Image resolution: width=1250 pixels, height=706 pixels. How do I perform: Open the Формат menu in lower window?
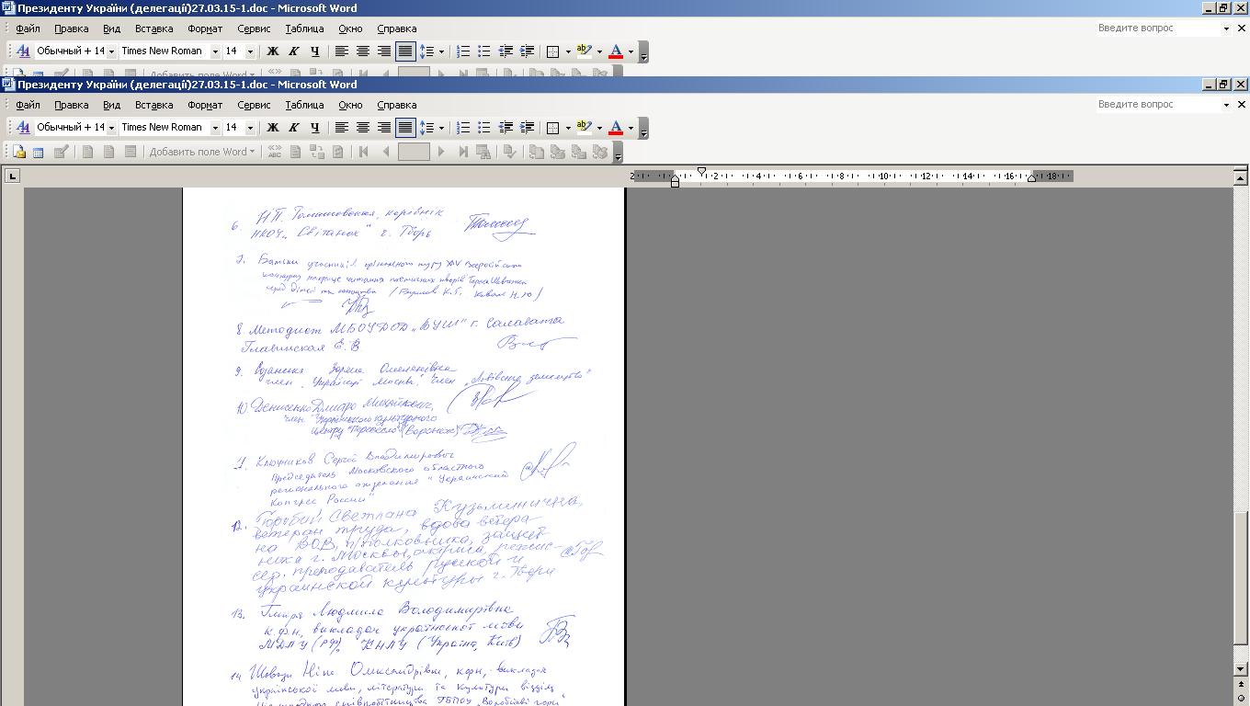click(x=205, y=105)
